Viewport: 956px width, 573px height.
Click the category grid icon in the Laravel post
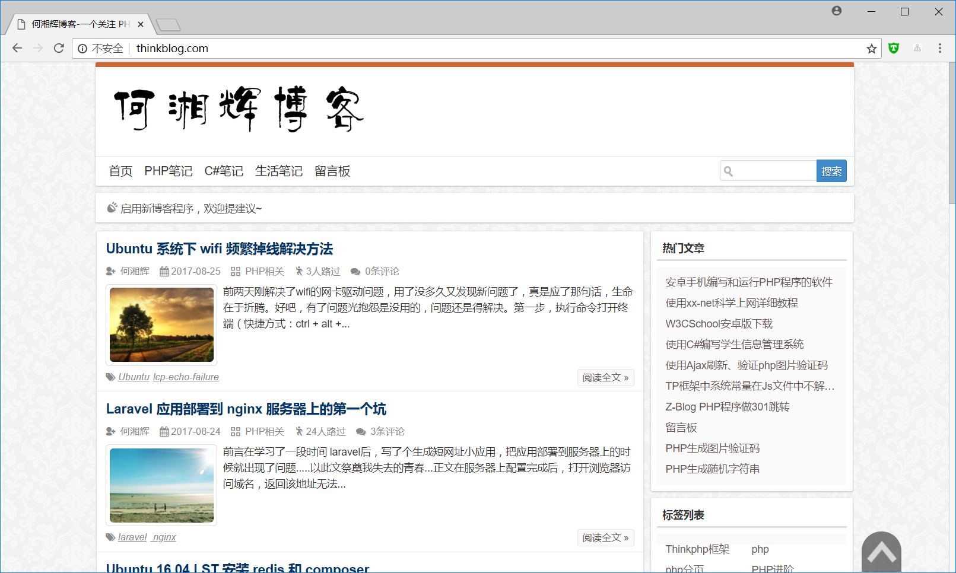[236, 431]
